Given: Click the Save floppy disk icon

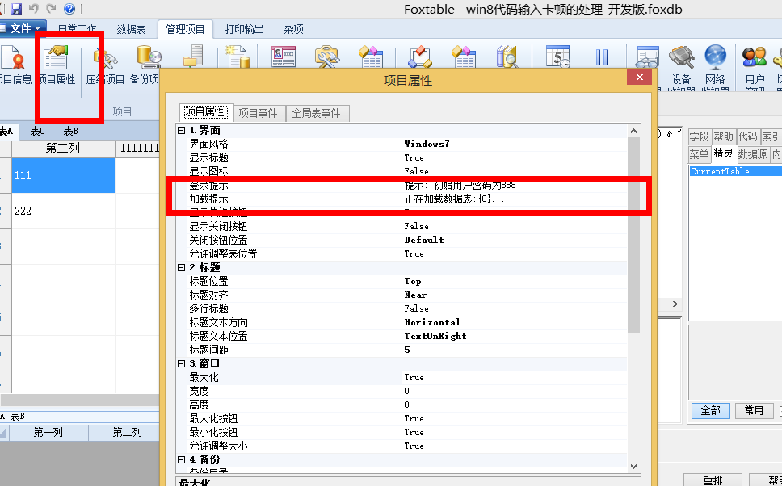Looking at the screenshot, I should (16, 8).
